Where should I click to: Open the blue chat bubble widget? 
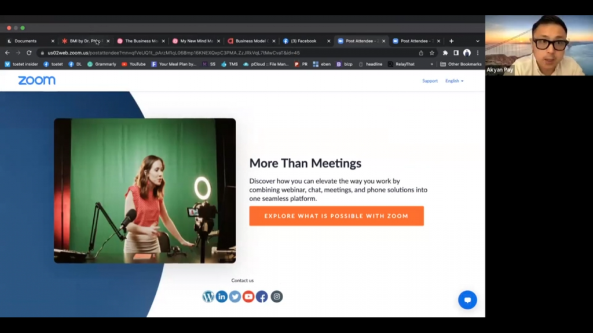point(467,300)
